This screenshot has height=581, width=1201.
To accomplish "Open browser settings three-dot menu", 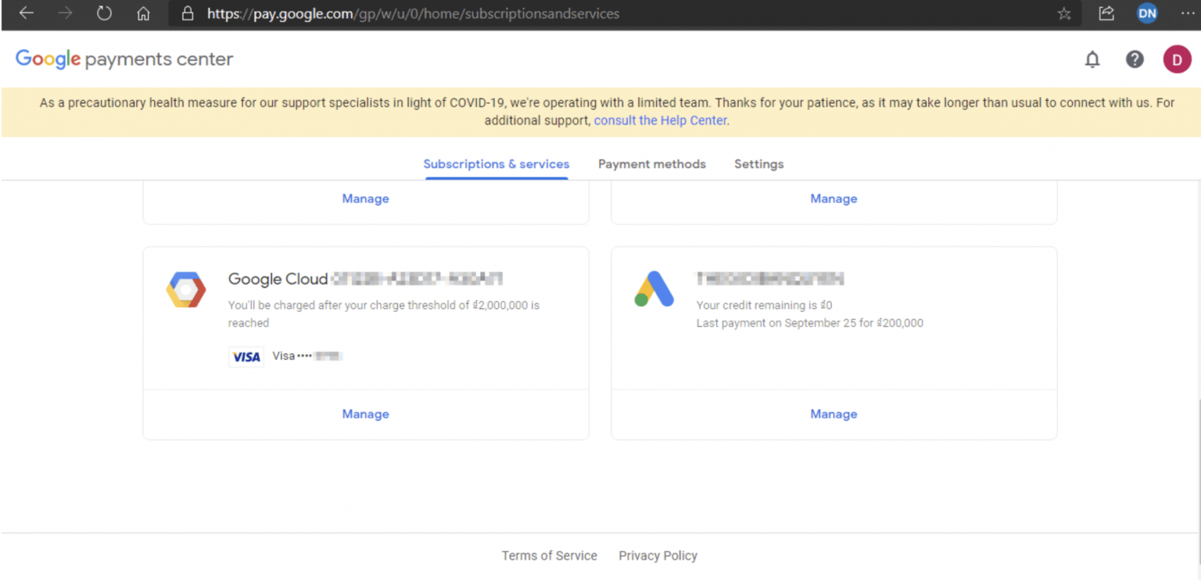I will pyautogui.click(x=1188, y=13).
